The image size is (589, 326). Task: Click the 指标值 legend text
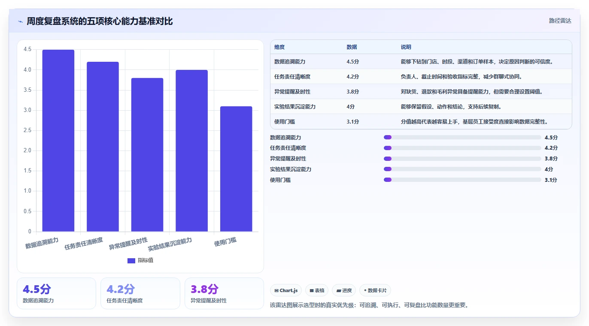click(146, 260)
